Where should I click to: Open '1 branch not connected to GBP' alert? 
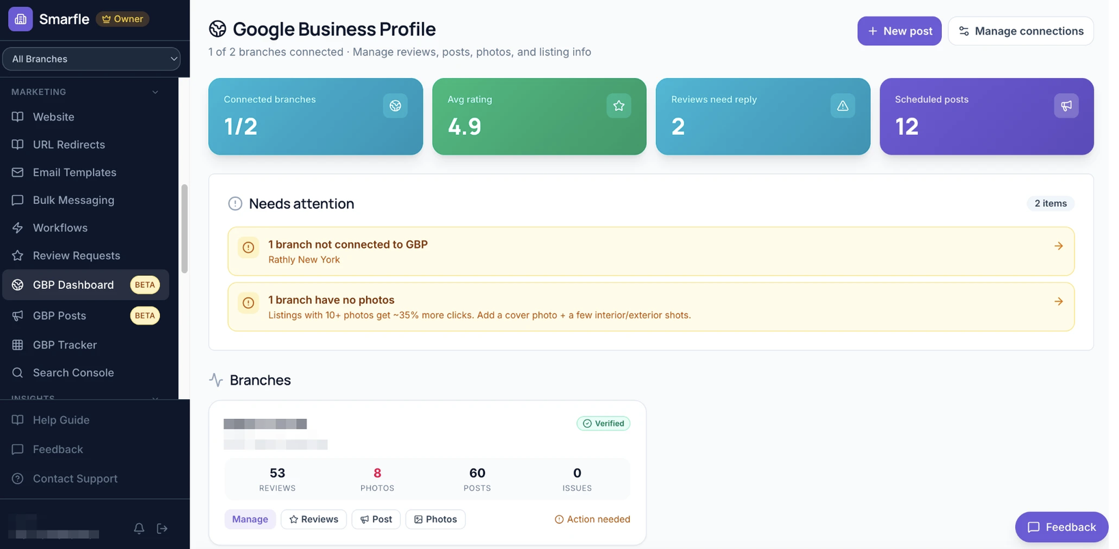click(x=651, y=251)
